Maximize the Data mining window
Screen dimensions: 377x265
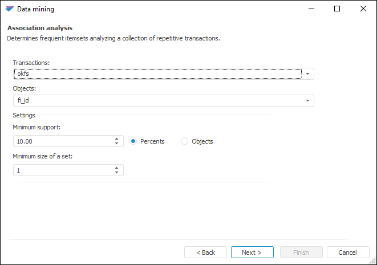[x=337, y=9]
